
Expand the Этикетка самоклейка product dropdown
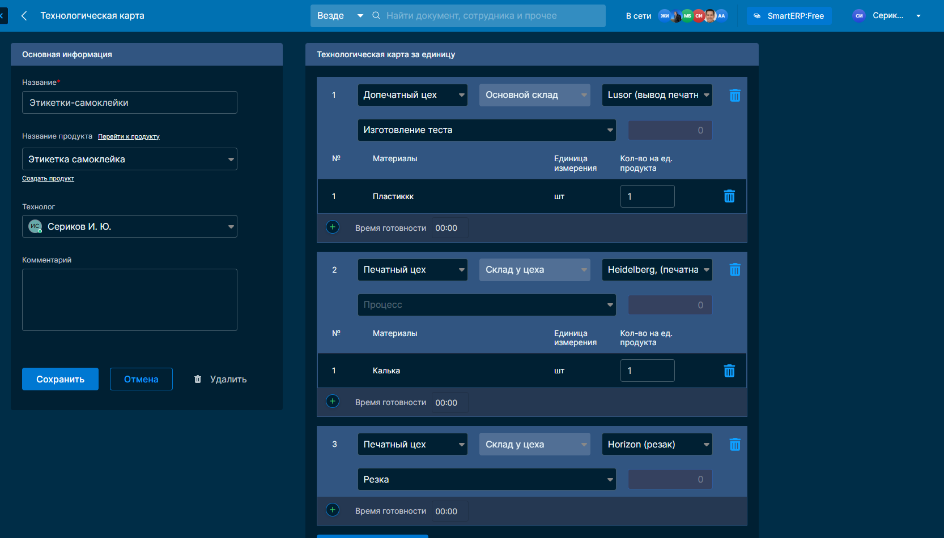[129, 160]
